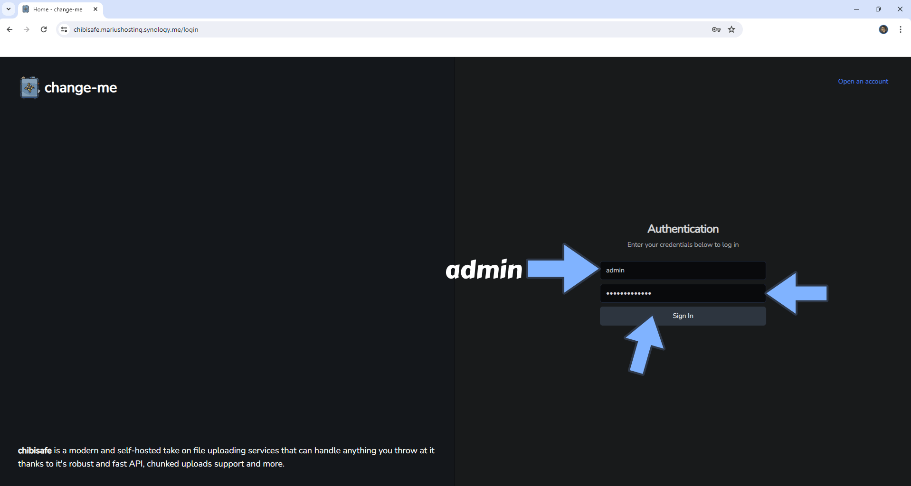
Task: Select the Home - change-me tab
Action: 57,9
